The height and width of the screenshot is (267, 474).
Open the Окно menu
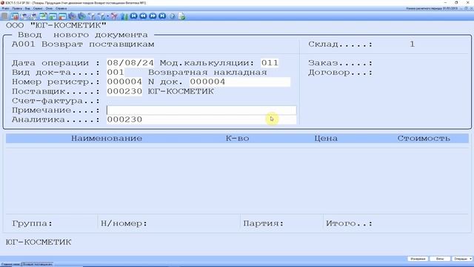[x=49, y=8]
